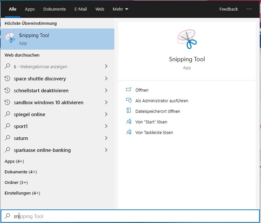Select the Alle tab

(x=13, y=9)
